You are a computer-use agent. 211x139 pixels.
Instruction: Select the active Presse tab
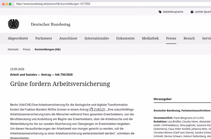pyautogui.click(x=171, y=38)
